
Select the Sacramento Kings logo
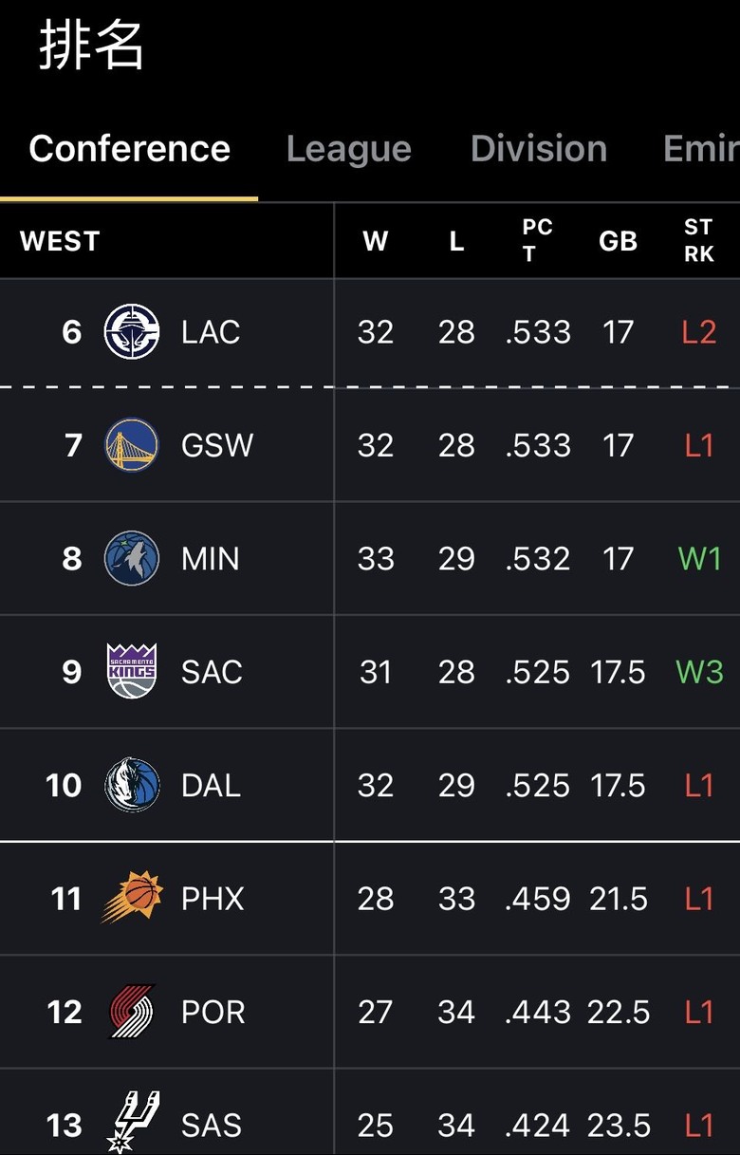coord(131,671)
